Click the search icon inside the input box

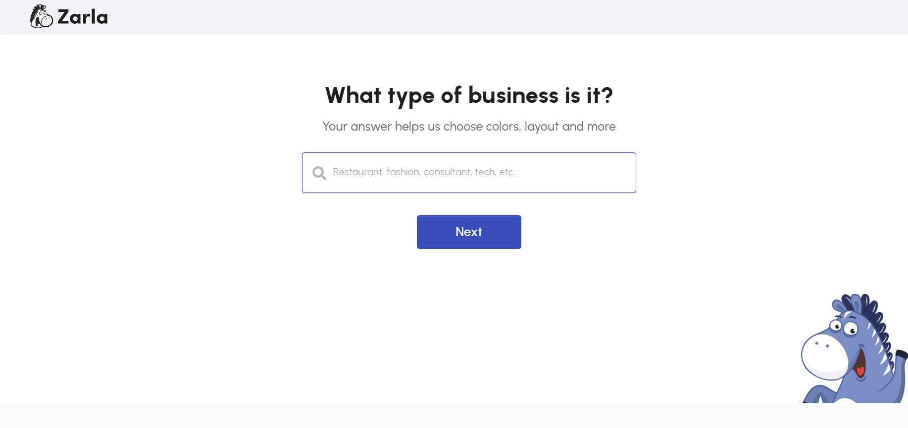point(319,173)
